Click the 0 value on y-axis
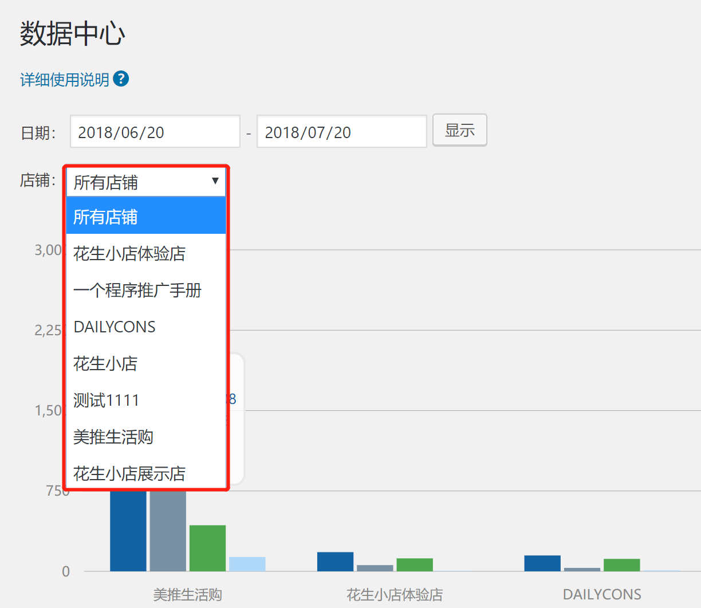Image resolution: width=701 pixels, height=608 pixels. 66,571
